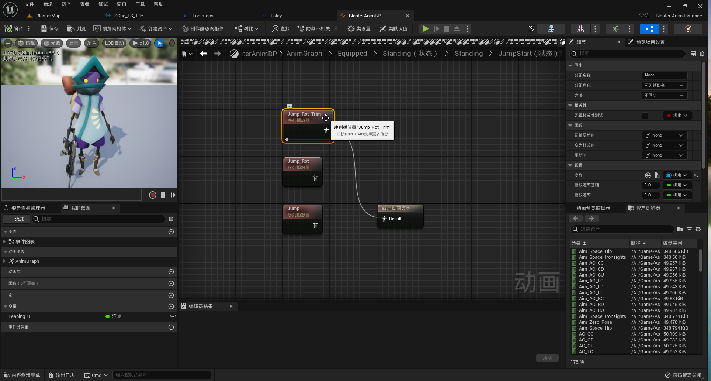Toggle the Ignore for Relevancy Test checkbox
Screen dimensions: 711x381
click(645, 116)
